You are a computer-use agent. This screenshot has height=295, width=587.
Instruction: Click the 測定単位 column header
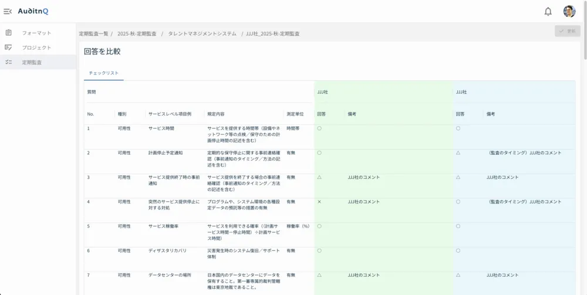pos(295,114)
